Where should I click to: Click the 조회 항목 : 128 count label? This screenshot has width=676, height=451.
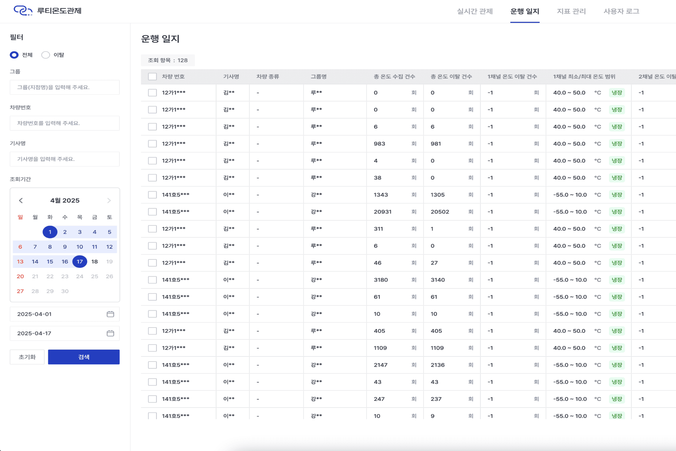pyautogui.click(x=168, y=60)
